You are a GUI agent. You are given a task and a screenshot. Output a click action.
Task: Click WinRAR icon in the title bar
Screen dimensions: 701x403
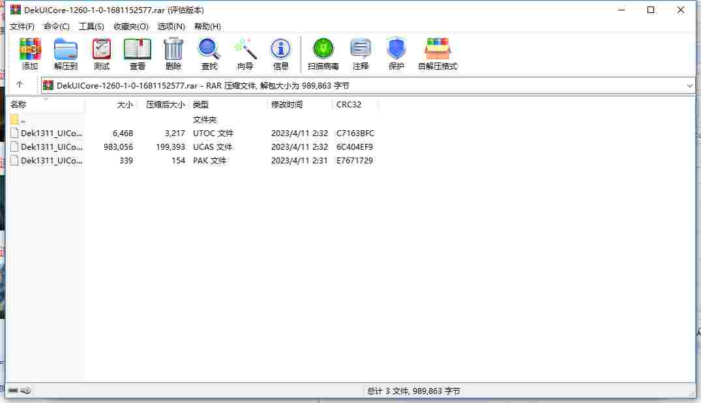click(x=16, y=9)
